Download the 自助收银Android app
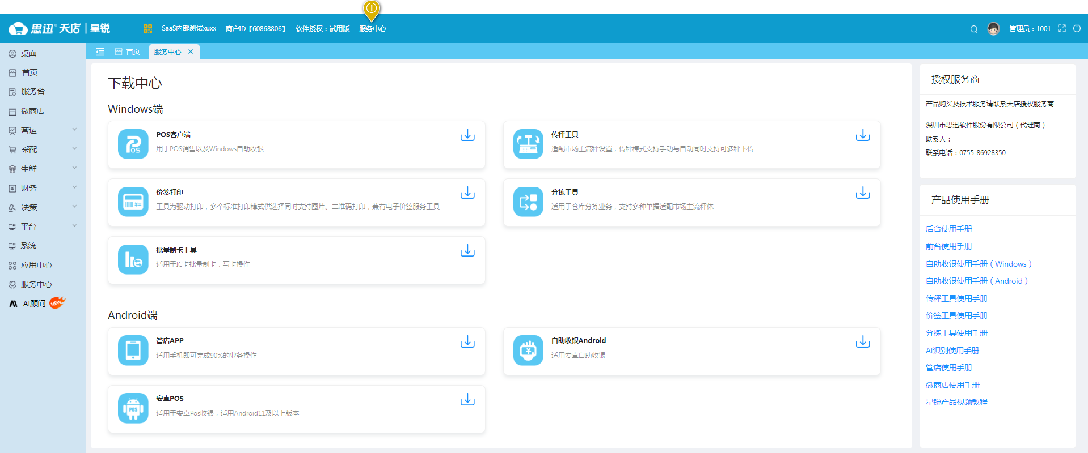 tap(862, 342)
